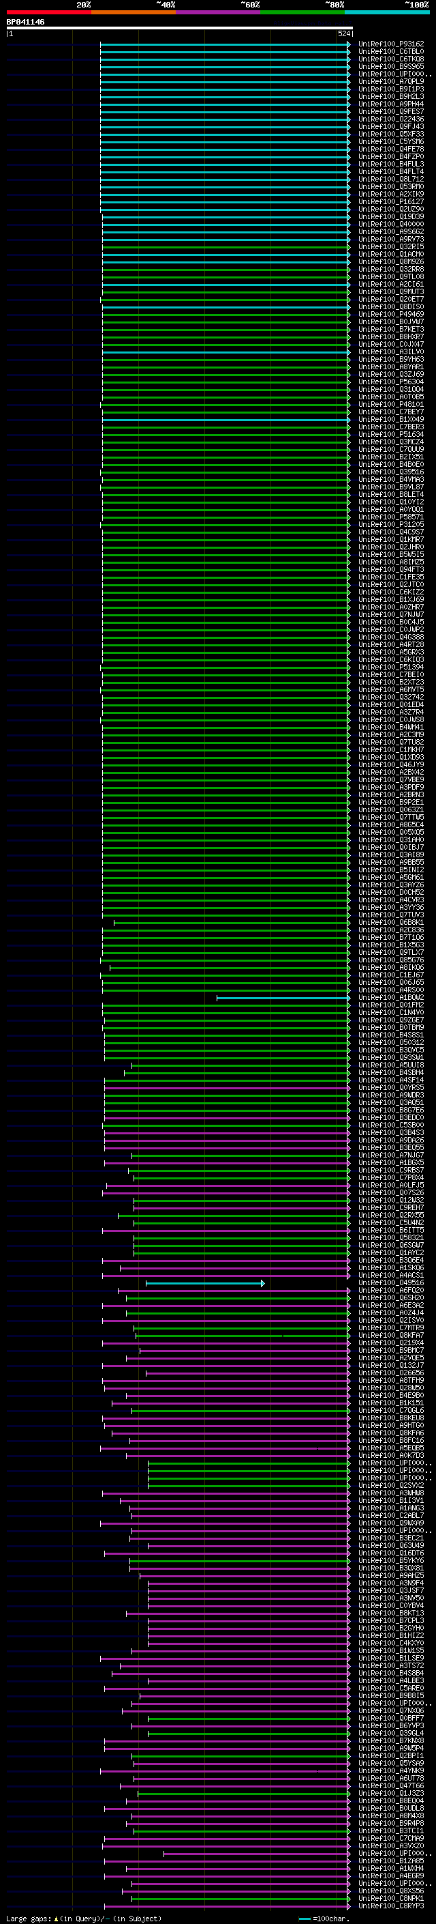Click the green ~80% identity legend segment
Screen dimensions: 436x1924
pyautogui.click(x=302, y=11)
